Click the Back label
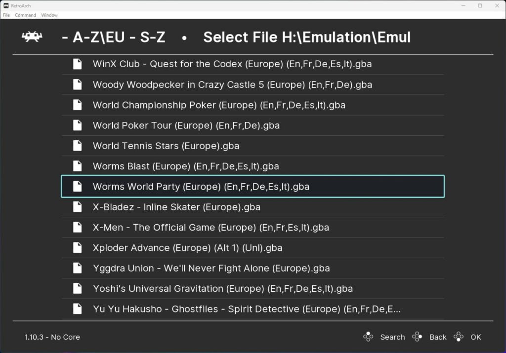This screenshot has height=353, width=506. pos(438,337)
